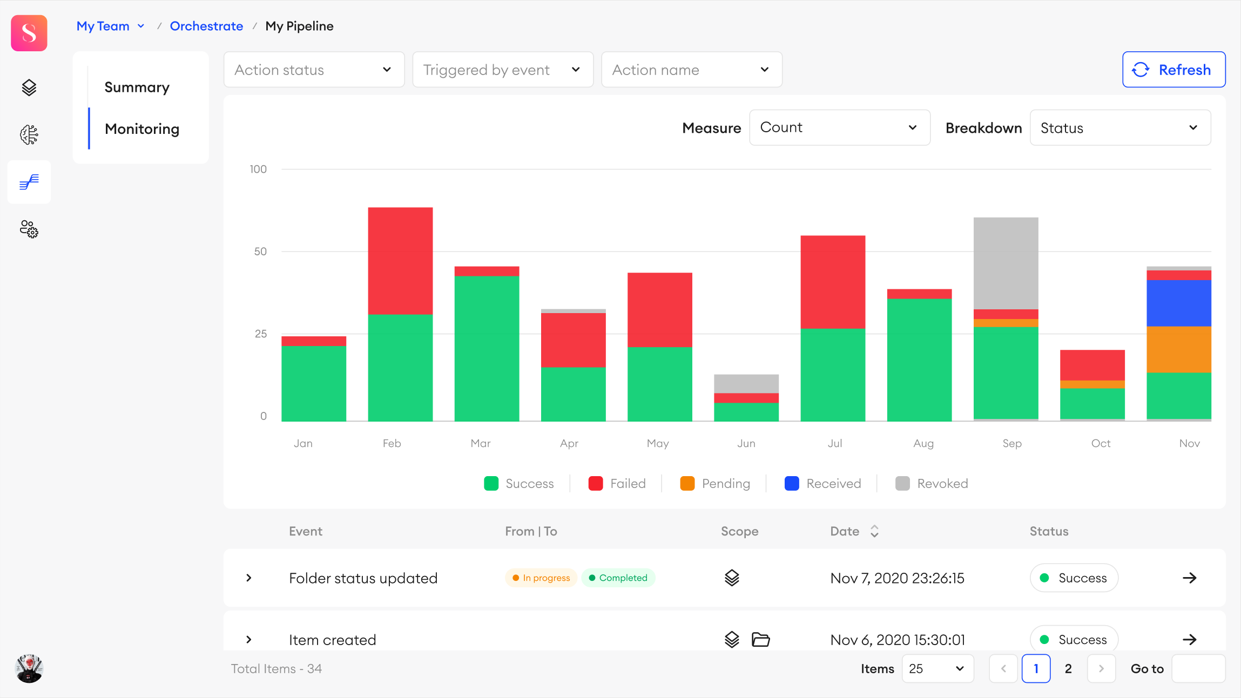Toggle Success series in chart legend
The image size is (1241, 698).
coord(519,484)
